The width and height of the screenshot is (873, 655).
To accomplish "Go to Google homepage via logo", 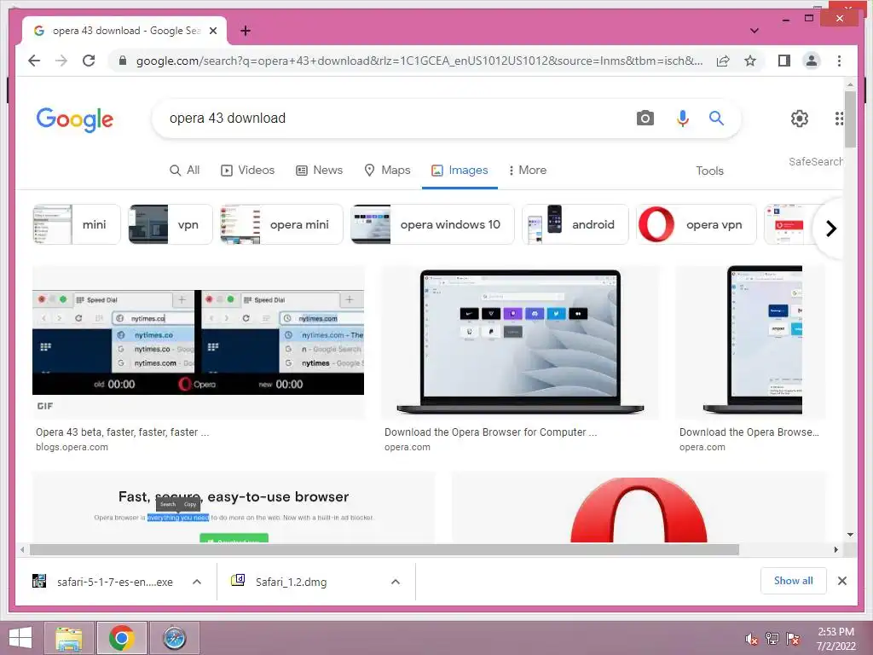I will tap(75, 119).
